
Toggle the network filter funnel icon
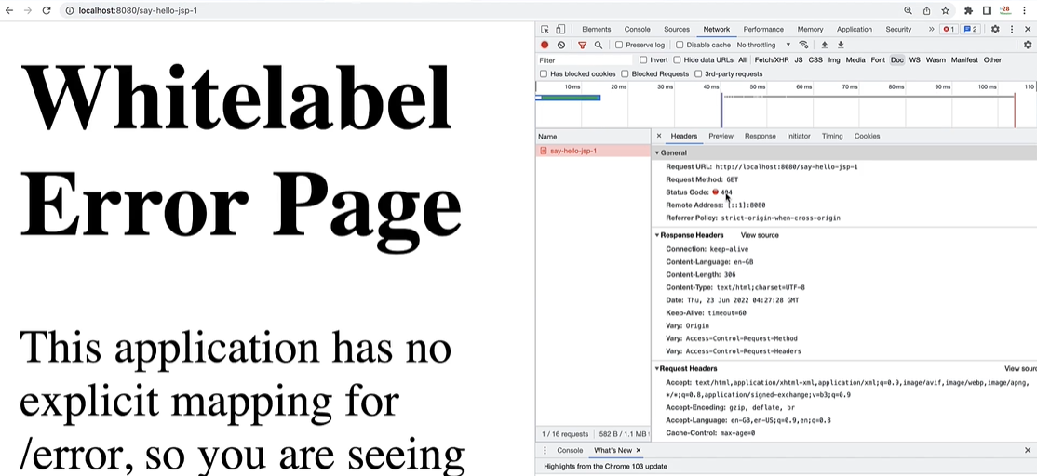pyautogui.click(x=582, y=45)
